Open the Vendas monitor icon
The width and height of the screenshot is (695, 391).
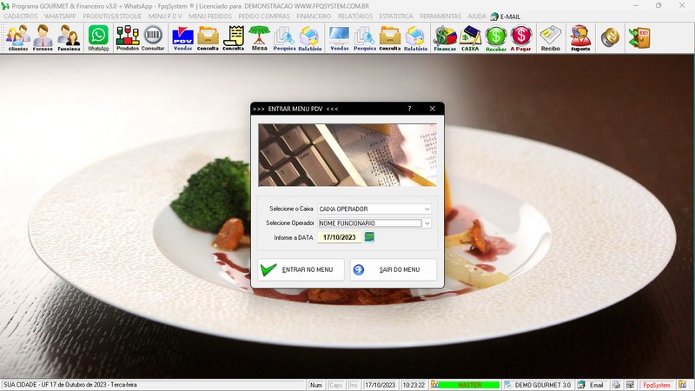point(339,38)
